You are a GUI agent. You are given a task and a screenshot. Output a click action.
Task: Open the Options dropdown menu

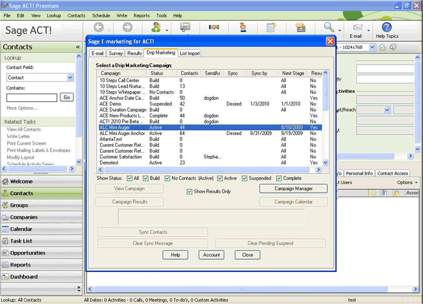[x=407, y=183]
